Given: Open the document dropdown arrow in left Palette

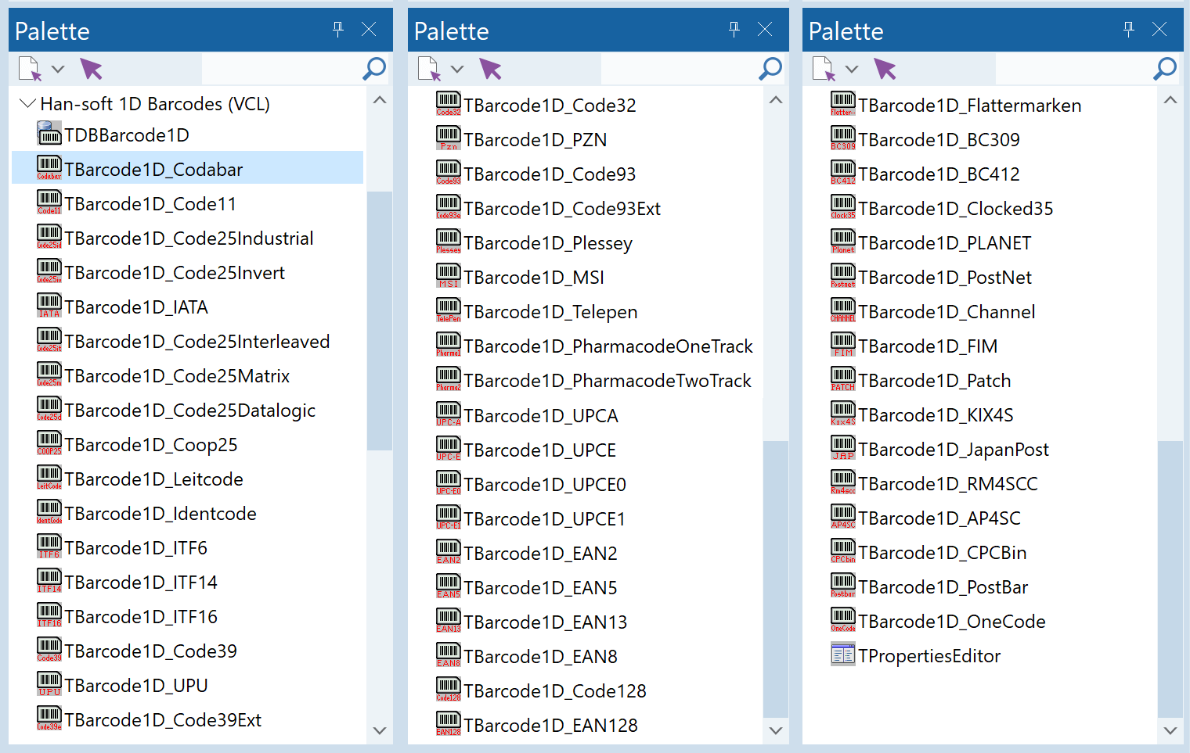Looking at the screenshot, I should click(x=58, y=69).
